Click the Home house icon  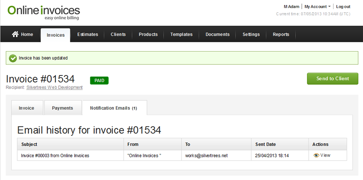pyautogui.click(x=15, y=34)
